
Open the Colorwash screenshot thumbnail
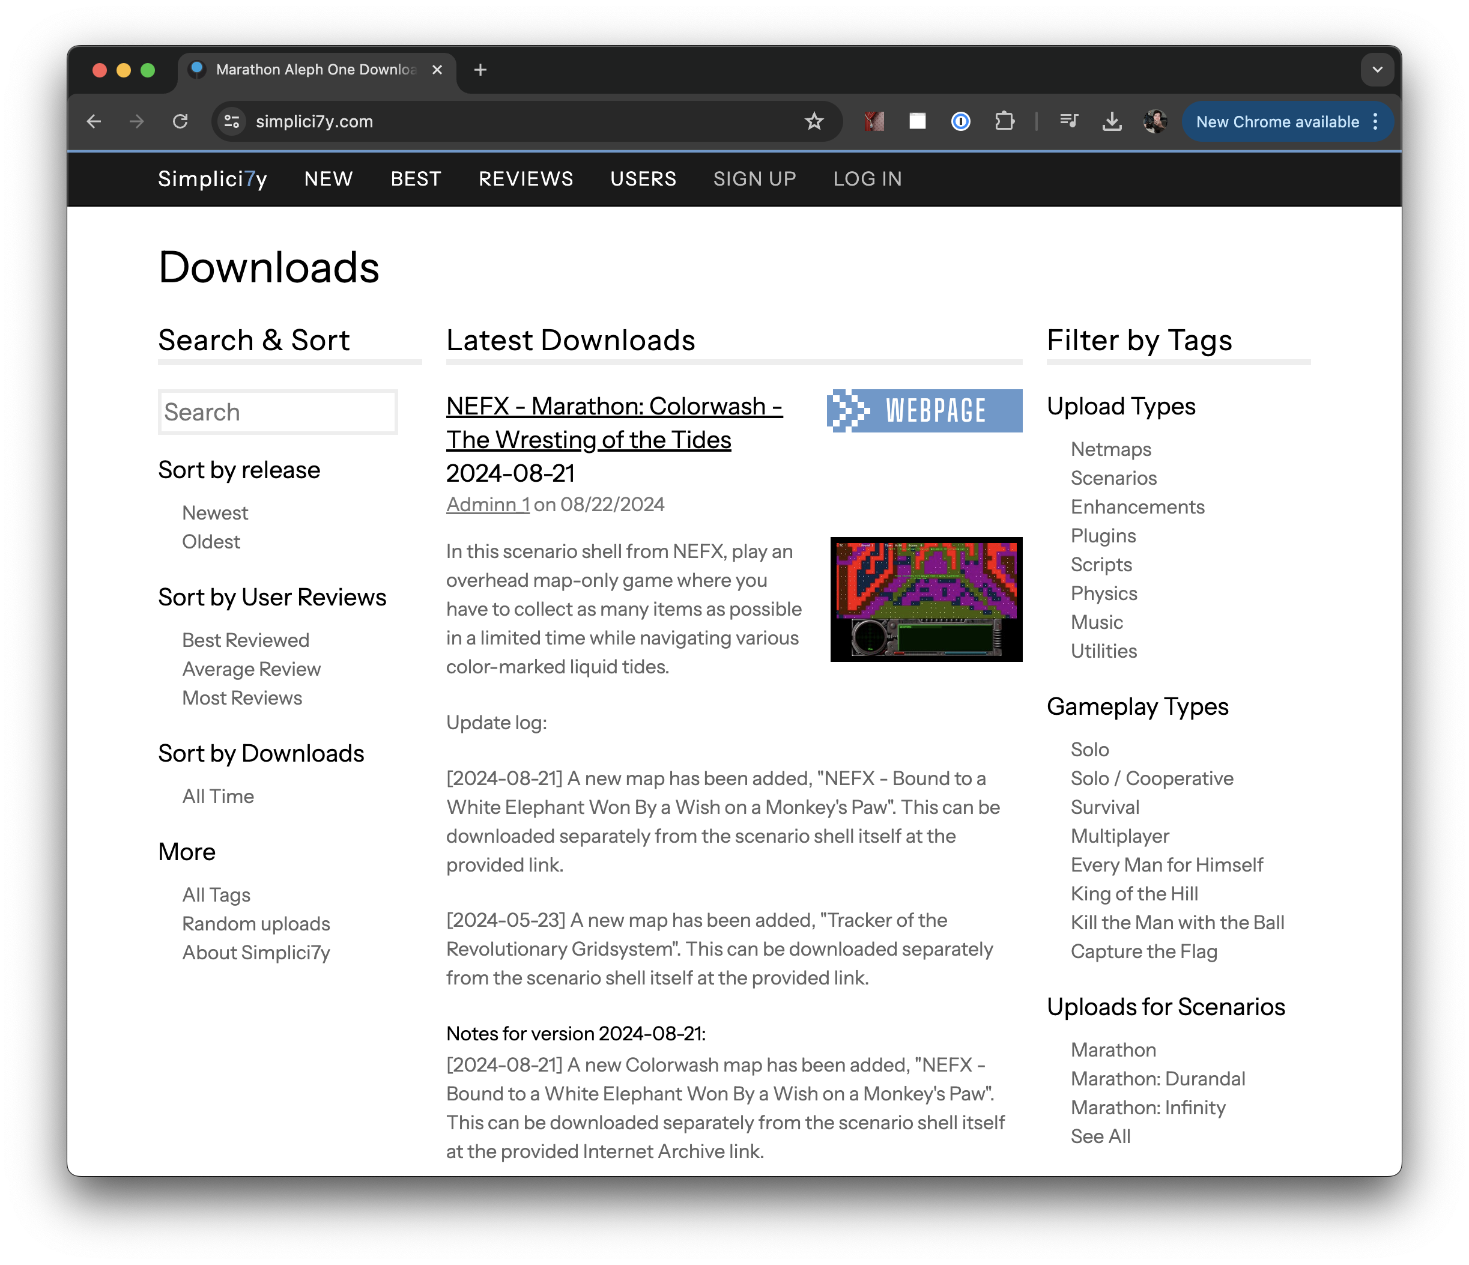tap(926, 599)
